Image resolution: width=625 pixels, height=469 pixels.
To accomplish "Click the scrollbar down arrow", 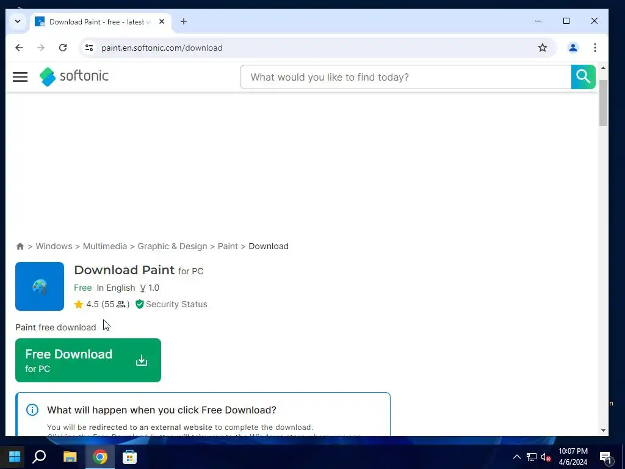I will pos(603,431).
